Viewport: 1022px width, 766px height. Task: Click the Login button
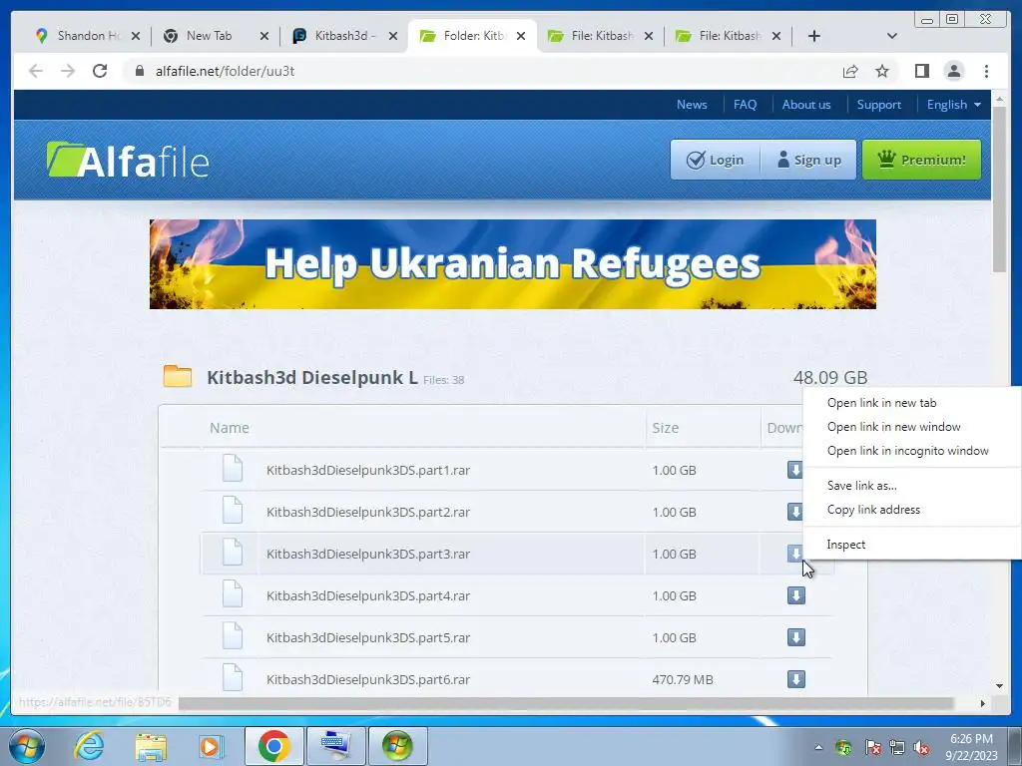(x=716, y=160)
